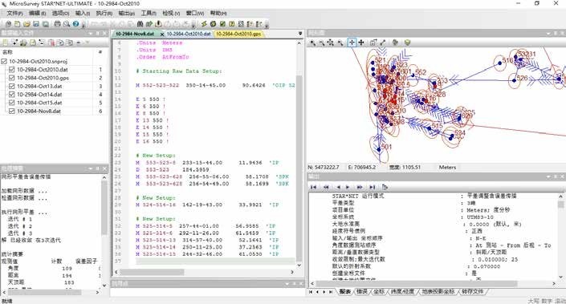566x304 pixels.
Task: Click the editor horizontal scrollbar thumb
Action: (x=153, y=272)
